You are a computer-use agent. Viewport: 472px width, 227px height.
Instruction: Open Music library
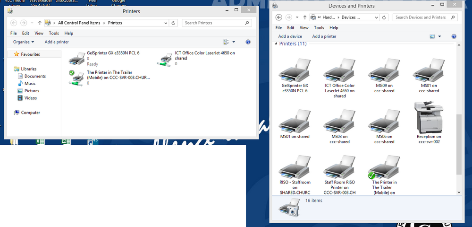[30, 84]
